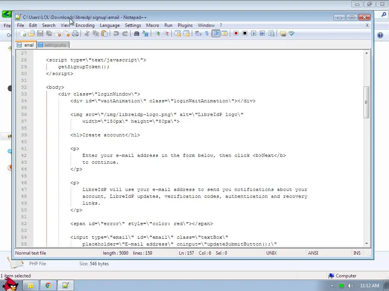Open the Edit menu
This screenshot has width=389, height=291.
point(33,25)
